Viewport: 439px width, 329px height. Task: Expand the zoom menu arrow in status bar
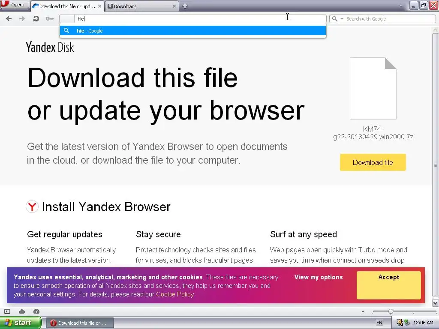pos(363,311)
